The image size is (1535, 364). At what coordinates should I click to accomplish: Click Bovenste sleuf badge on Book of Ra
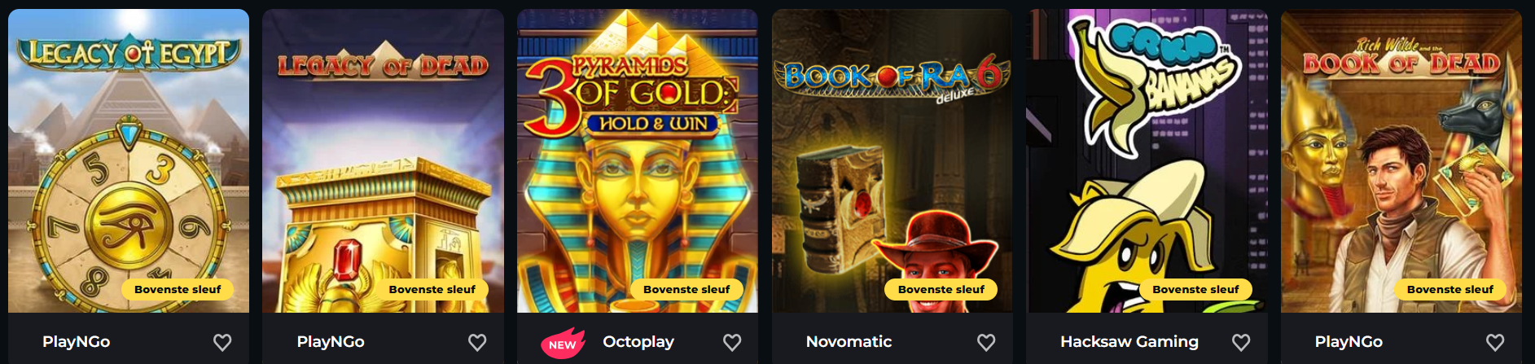(941, 289)
